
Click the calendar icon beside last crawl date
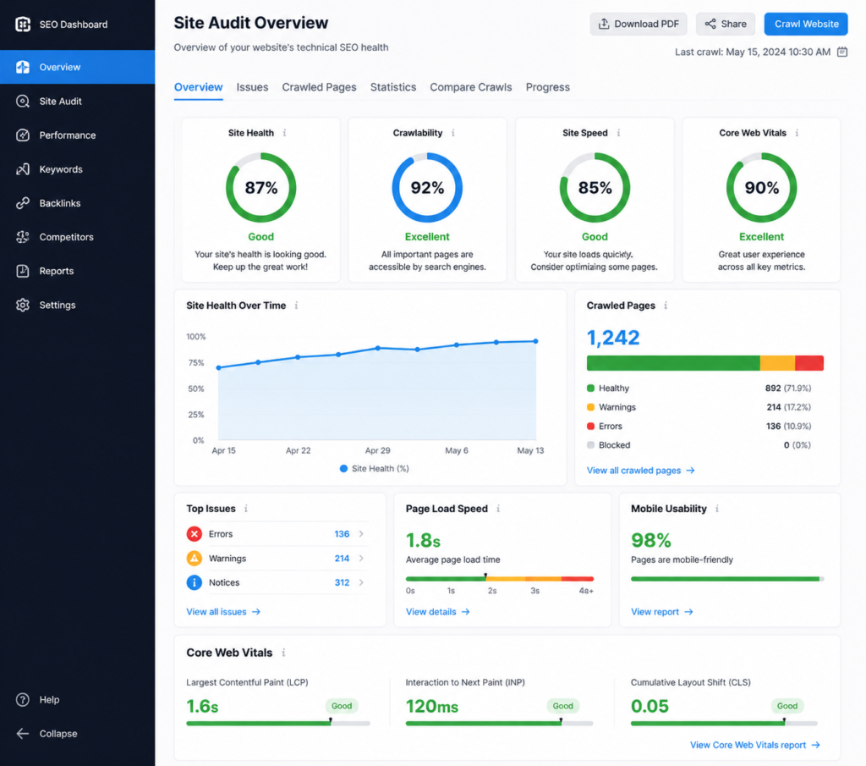(842, 52)
